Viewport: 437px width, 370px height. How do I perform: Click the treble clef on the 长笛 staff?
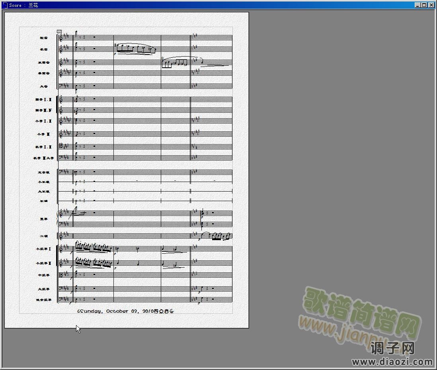pos(61,50)
